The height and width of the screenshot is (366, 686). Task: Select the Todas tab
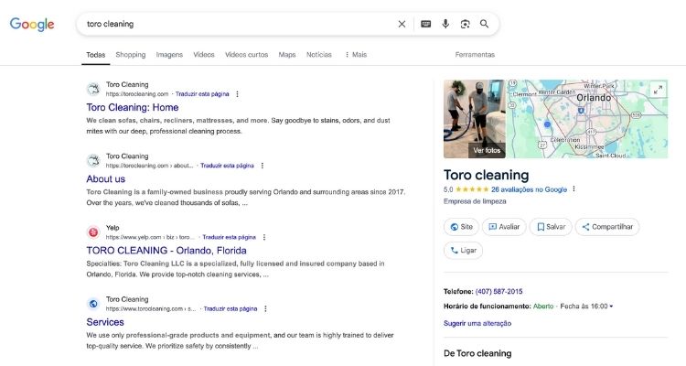pyautogui.click(x=95, y=55)
